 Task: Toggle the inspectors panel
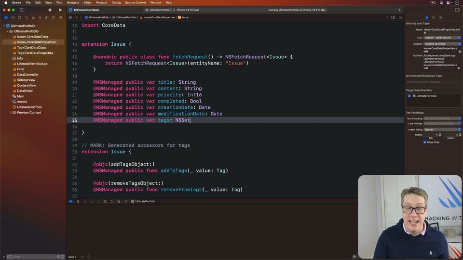(x=457, y=10)
